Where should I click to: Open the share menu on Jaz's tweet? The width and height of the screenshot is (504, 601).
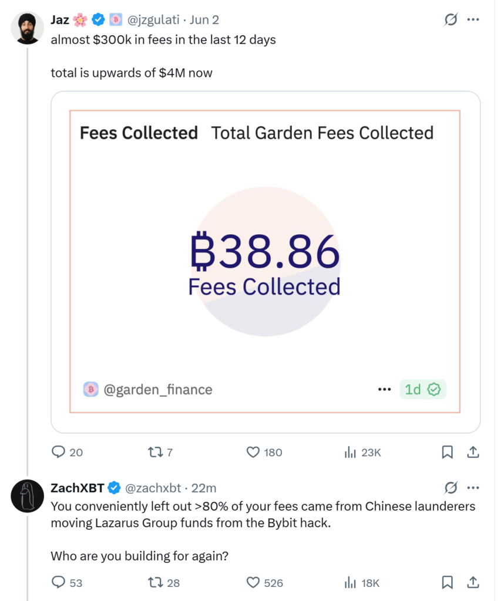click(473, 453)
